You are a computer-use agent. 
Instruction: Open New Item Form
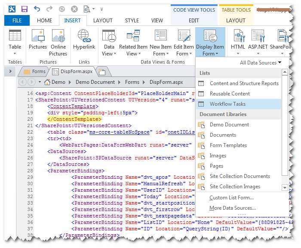160,43
